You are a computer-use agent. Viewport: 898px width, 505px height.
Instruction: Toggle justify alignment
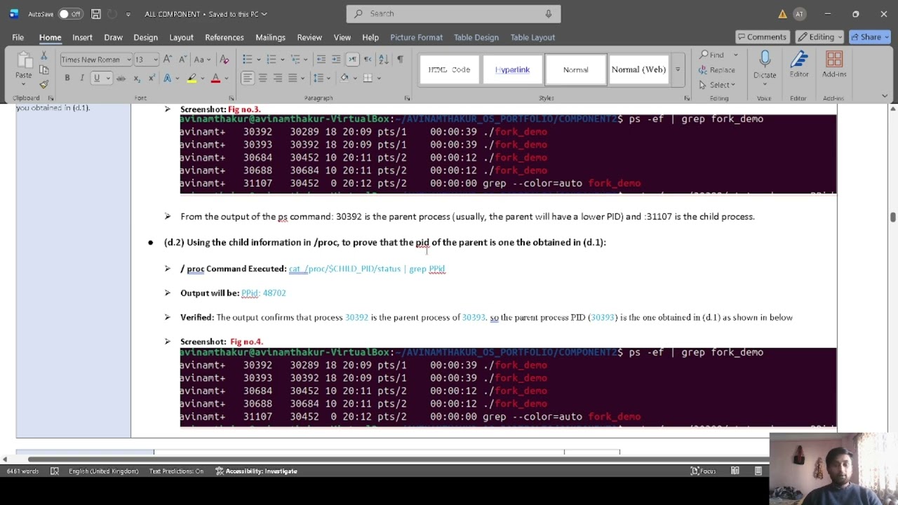[x=293, y=78]
